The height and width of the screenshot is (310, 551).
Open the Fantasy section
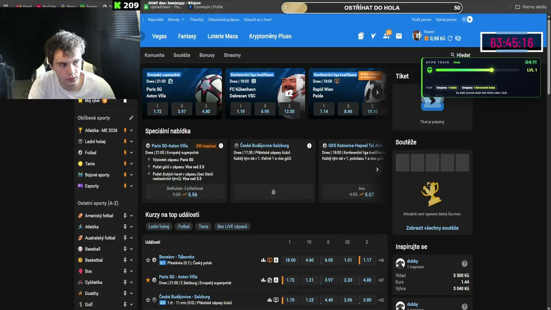(x=187, y=36)
